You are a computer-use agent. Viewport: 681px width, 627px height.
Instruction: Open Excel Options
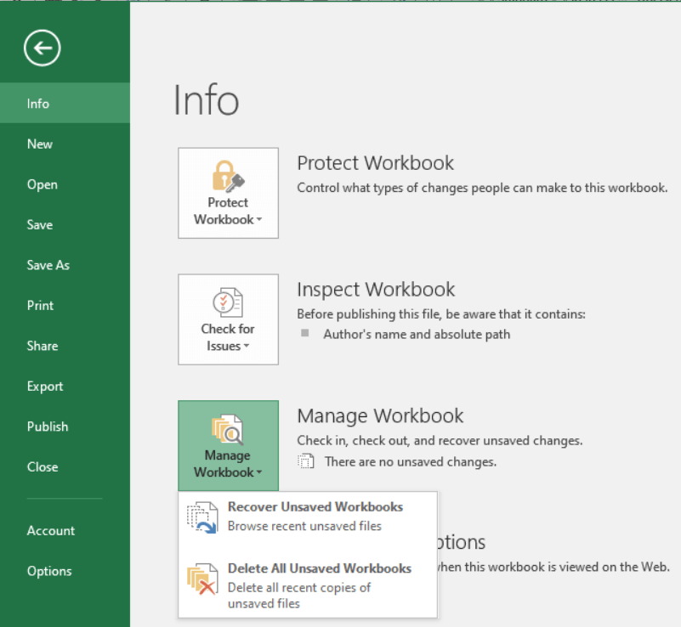[49, 571]
